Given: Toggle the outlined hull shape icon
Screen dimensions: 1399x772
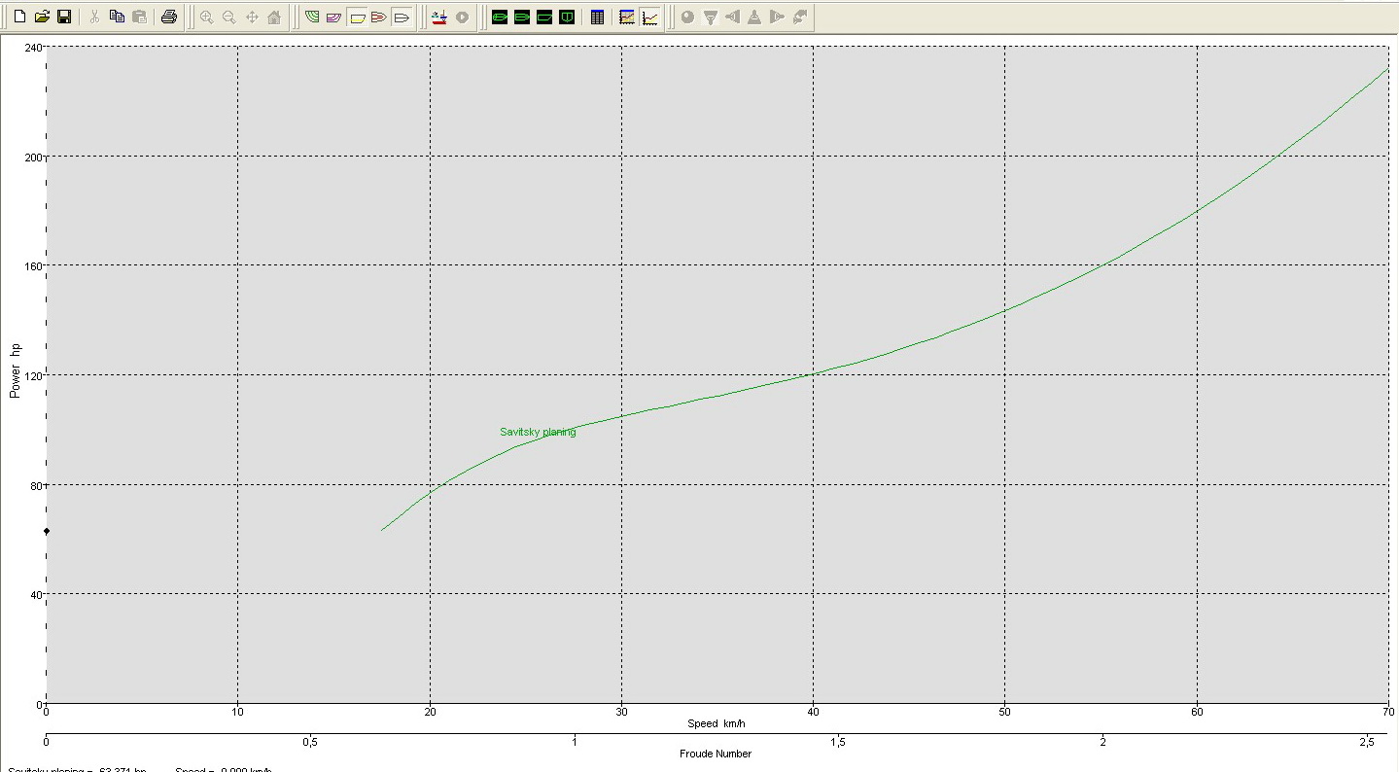Looking at the screenshot, I should click(x=402, y=17).
